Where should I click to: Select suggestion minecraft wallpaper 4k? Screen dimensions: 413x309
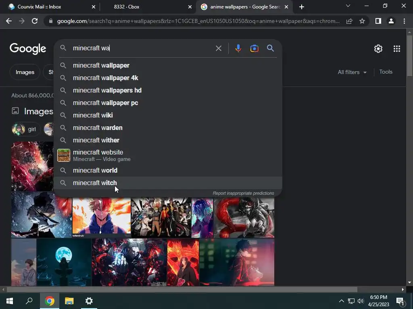pyautogui.click(x=168, y=78)
